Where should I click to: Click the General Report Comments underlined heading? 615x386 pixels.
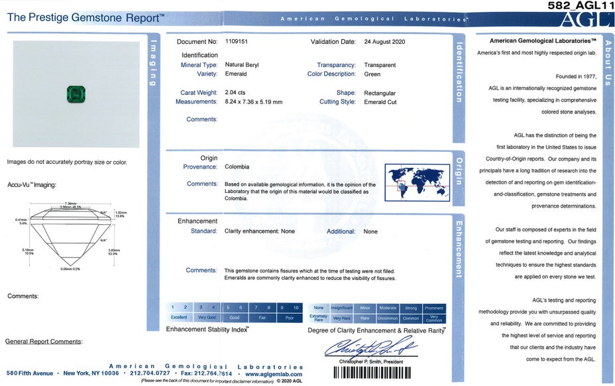coord(44,342)
